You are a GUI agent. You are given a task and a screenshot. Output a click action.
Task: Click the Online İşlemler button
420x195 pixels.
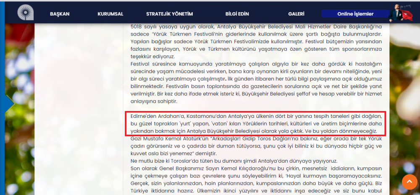pyautogui.click(x=355, y=14)
